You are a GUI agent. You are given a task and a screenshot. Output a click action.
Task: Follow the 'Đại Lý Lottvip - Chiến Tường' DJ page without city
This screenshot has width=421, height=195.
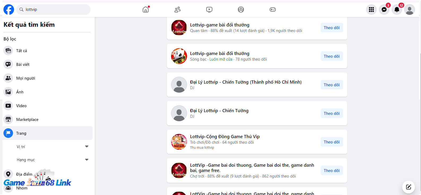(x=332, y=113)
